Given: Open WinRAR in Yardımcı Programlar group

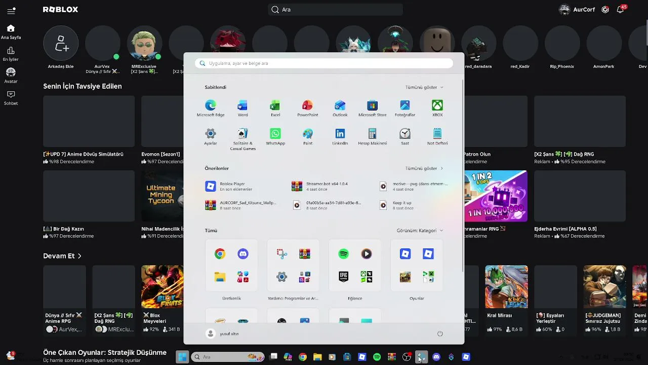Looking at the screenshot, I should pyautogui.click(x=305, y=254).
